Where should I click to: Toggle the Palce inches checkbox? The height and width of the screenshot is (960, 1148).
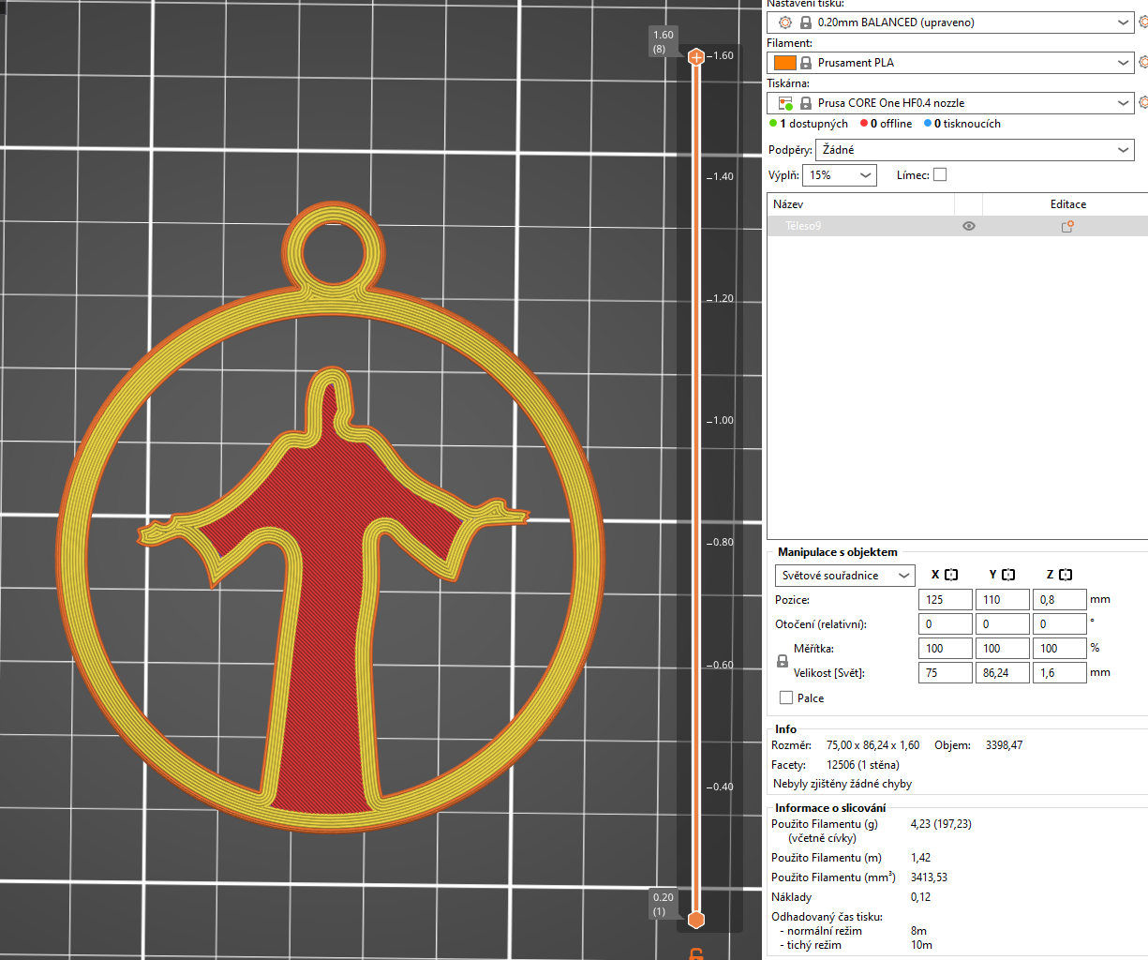click(786, 697)
